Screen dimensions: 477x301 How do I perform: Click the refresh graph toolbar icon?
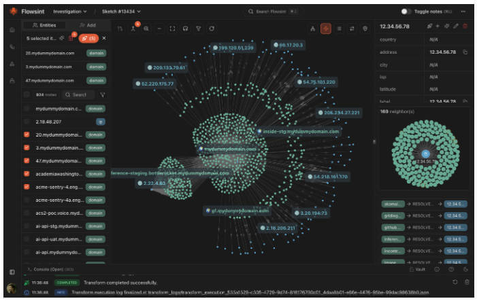(212, 29)
